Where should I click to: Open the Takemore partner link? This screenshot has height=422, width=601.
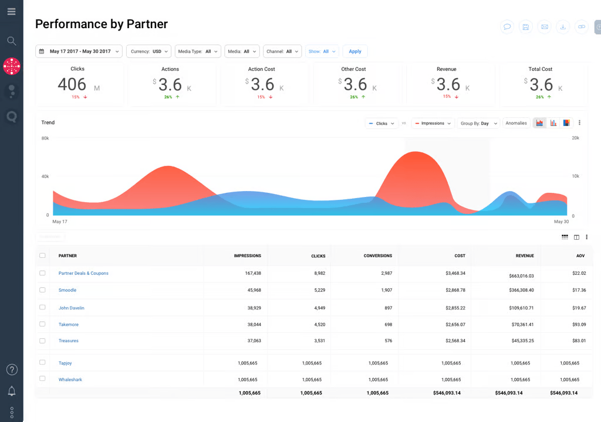68,324
